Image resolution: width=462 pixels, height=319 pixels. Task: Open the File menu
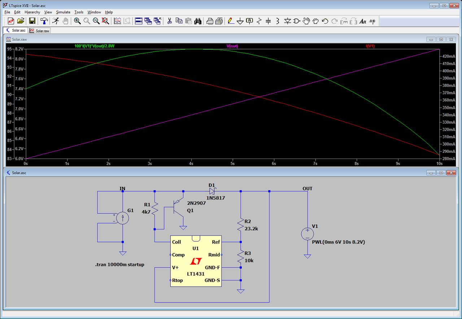[x=7, y=12]
